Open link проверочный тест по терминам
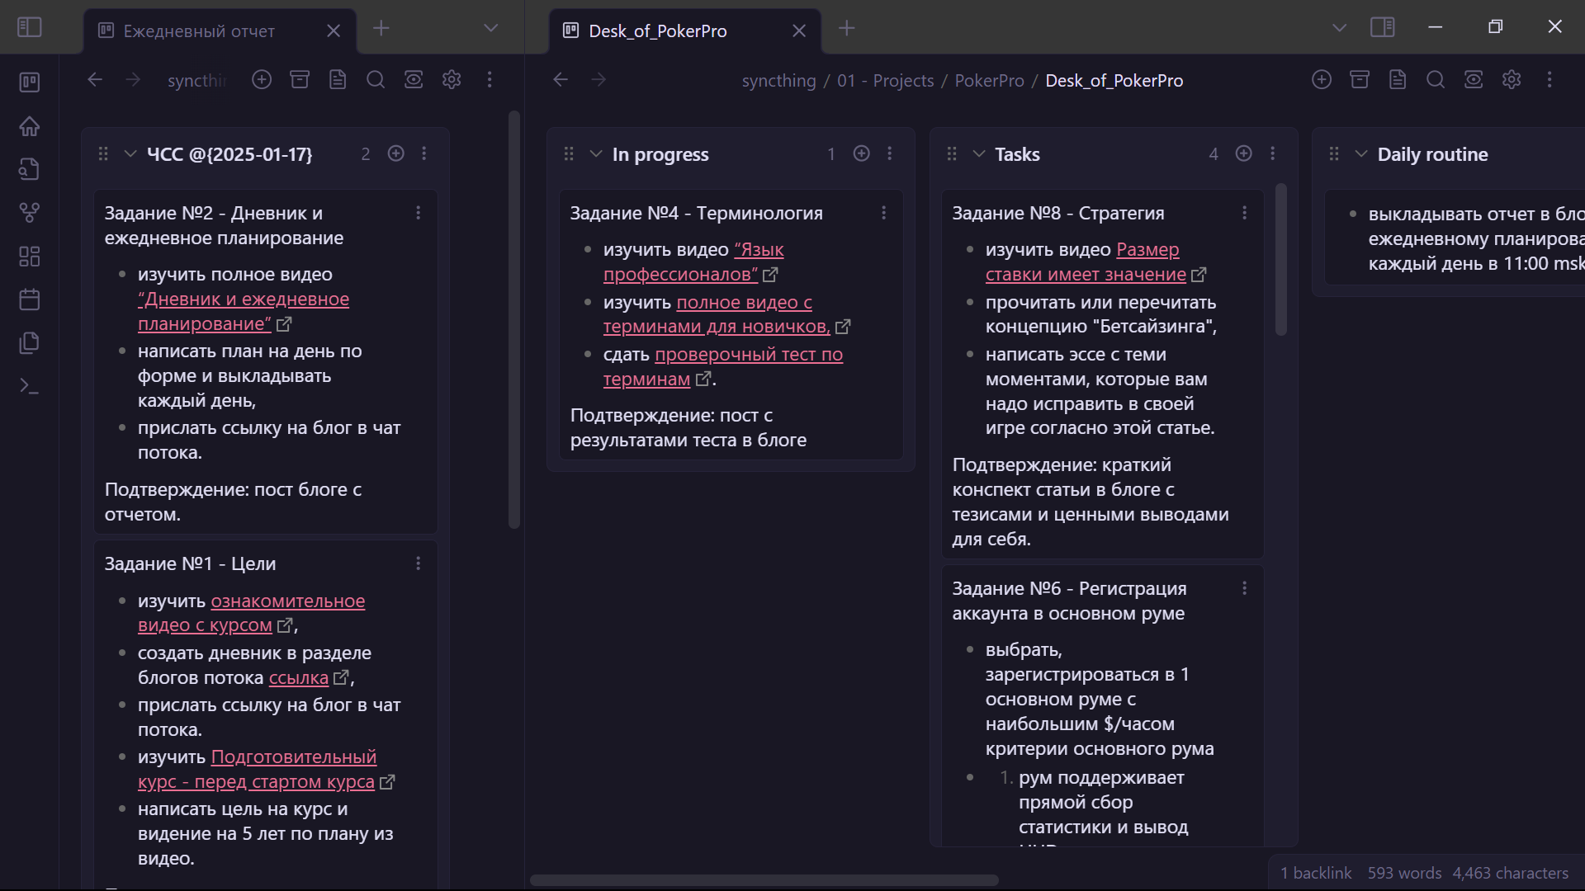Image resolution: width=1585 pixels, height=891 pixels. (x=723, y=366)
